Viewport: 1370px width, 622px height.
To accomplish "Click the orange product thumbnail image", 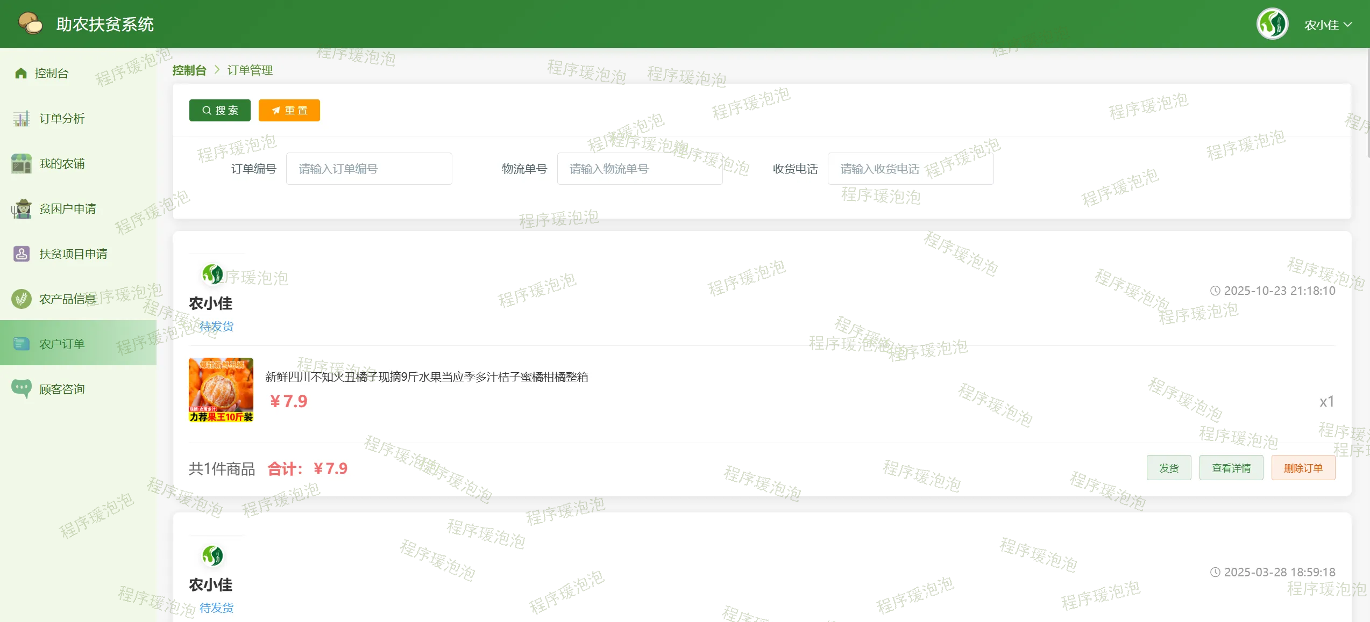I will click(221, 390).
